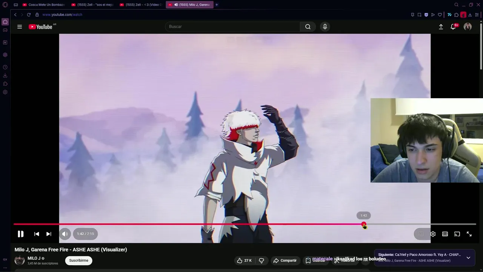Open the ad blocker shield icon
Screen dimensions: 483x272
426,15
